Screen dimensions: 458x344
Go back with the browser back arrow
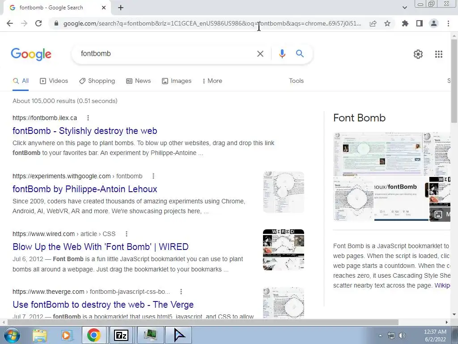pyautogui.click(x=10, y=23)
